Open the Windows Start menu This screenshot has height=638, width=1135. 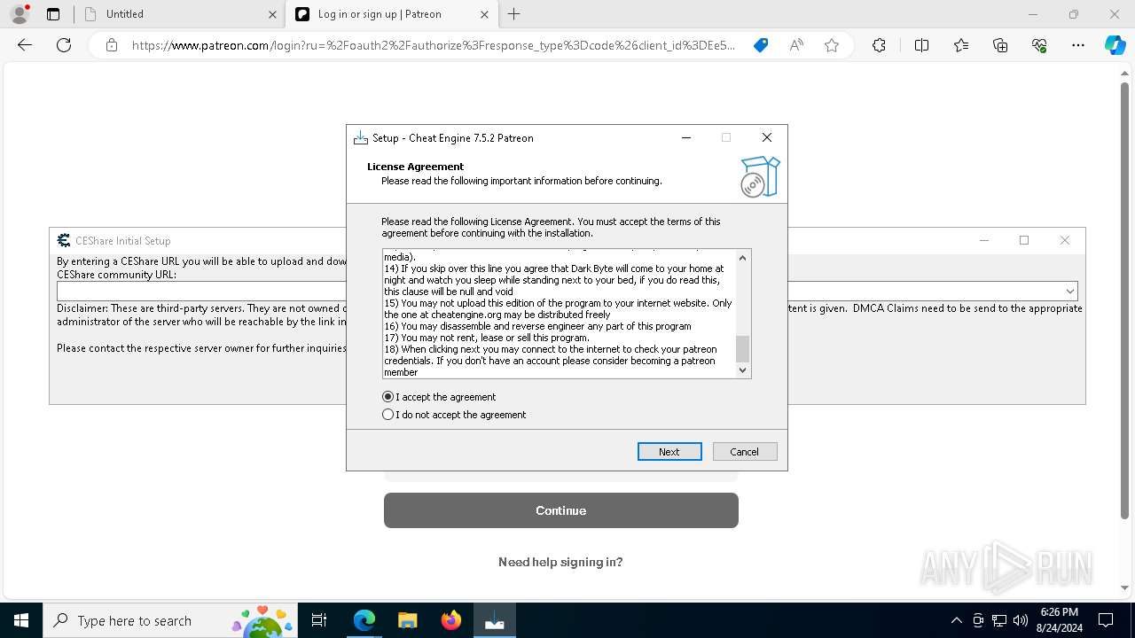tap(21, 620)
